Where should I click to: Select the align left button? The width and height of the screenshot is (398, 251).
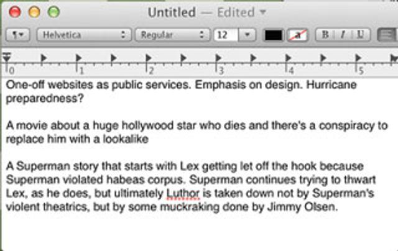[x=387, y=35]
